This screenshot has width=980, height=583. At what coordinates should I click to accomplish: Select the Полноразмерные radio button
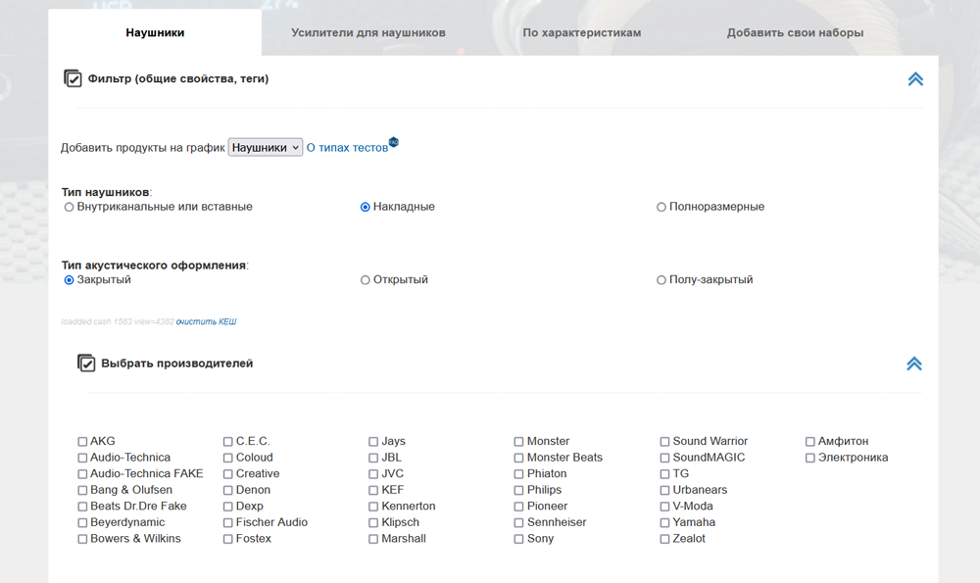coord(661,207)
